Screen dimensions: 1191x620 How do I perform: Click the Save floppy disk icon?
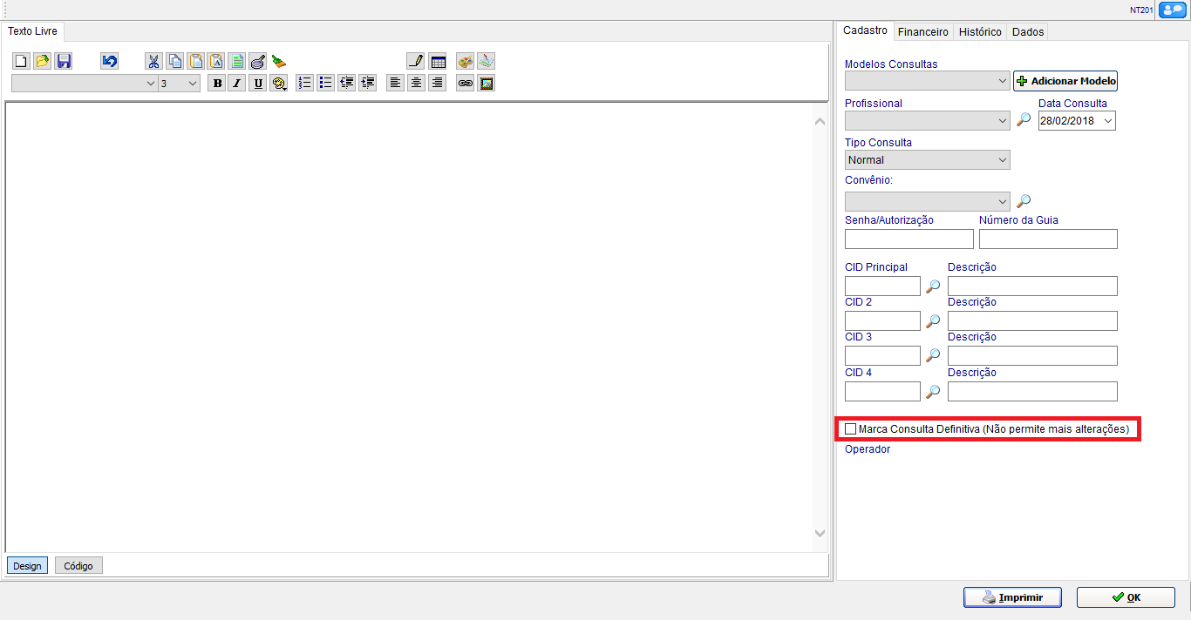(64, 62)
